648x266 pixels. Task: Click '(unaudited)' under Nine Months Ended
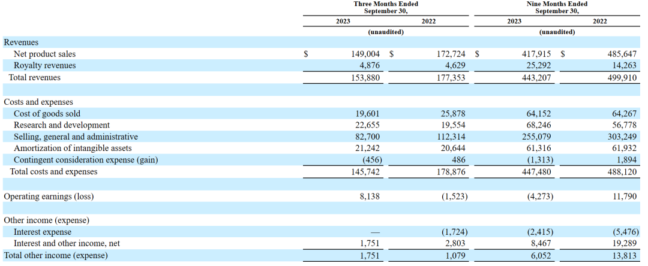[557, 32]
